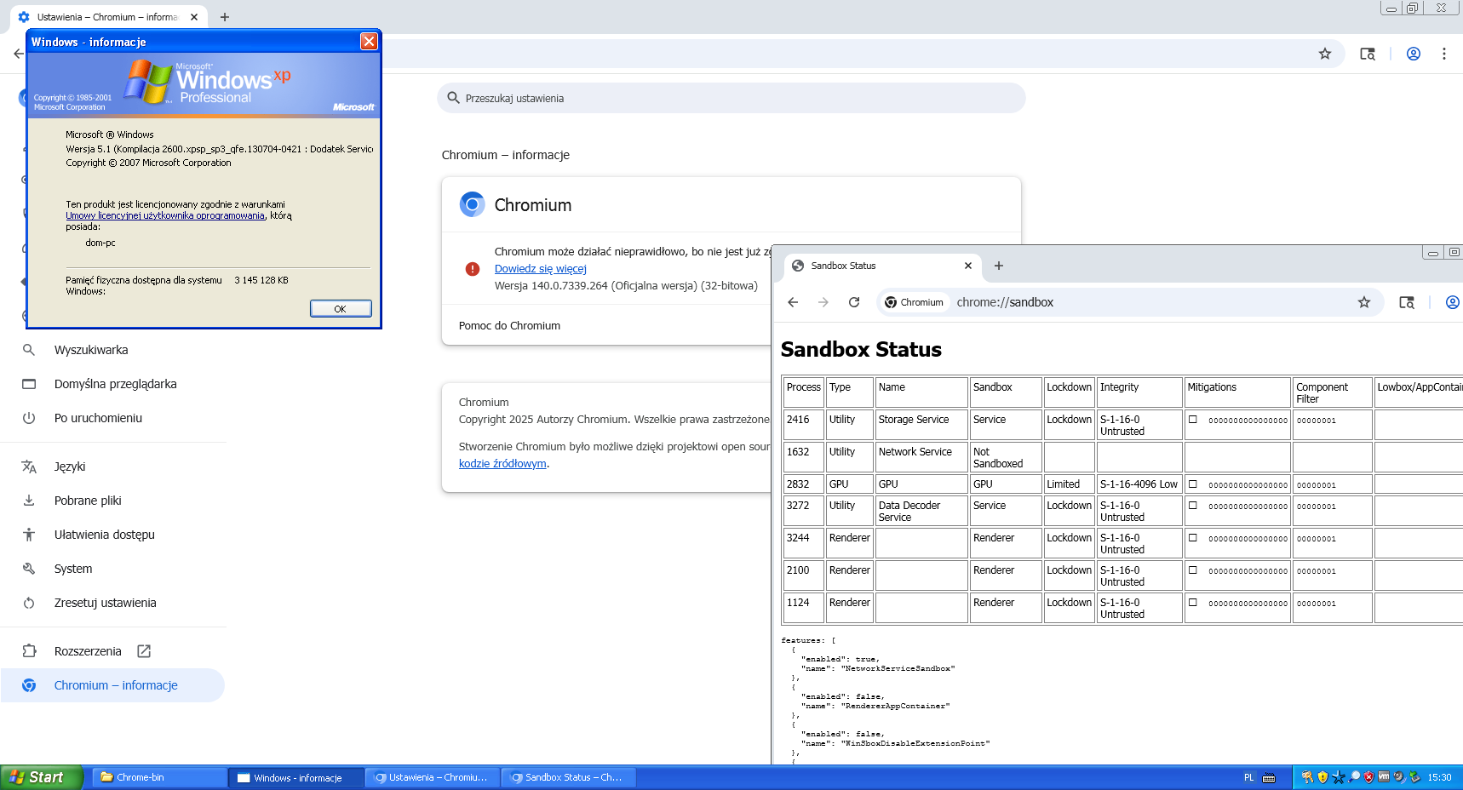Click the Mitigations column header
The height and width of the screenshot is (790, 1463).
click(1237, 393)
